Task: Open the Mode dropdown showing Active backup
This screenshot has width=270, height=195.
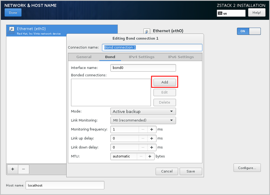Action: 143,112
